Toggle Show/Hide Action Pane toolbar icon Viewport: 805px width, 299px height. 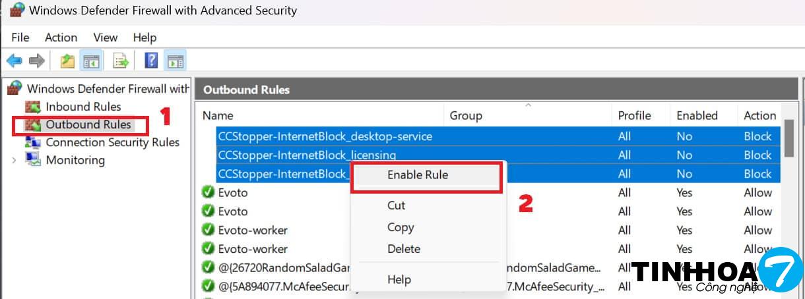[x=175, y=61]
